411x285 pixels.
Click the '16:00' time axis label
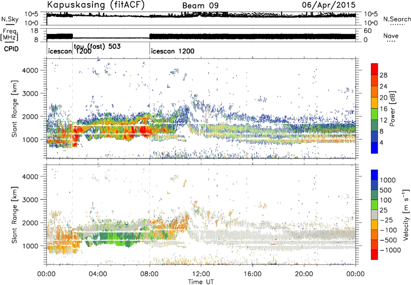(x=252, y=274)
